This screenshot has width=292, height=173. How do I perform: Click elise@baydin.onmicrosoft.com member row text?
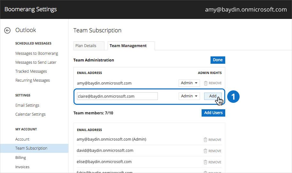coord(104,162)
